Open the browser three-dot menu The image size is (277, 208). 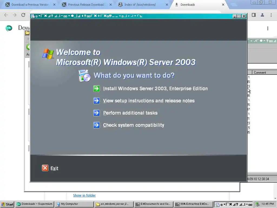271,15
